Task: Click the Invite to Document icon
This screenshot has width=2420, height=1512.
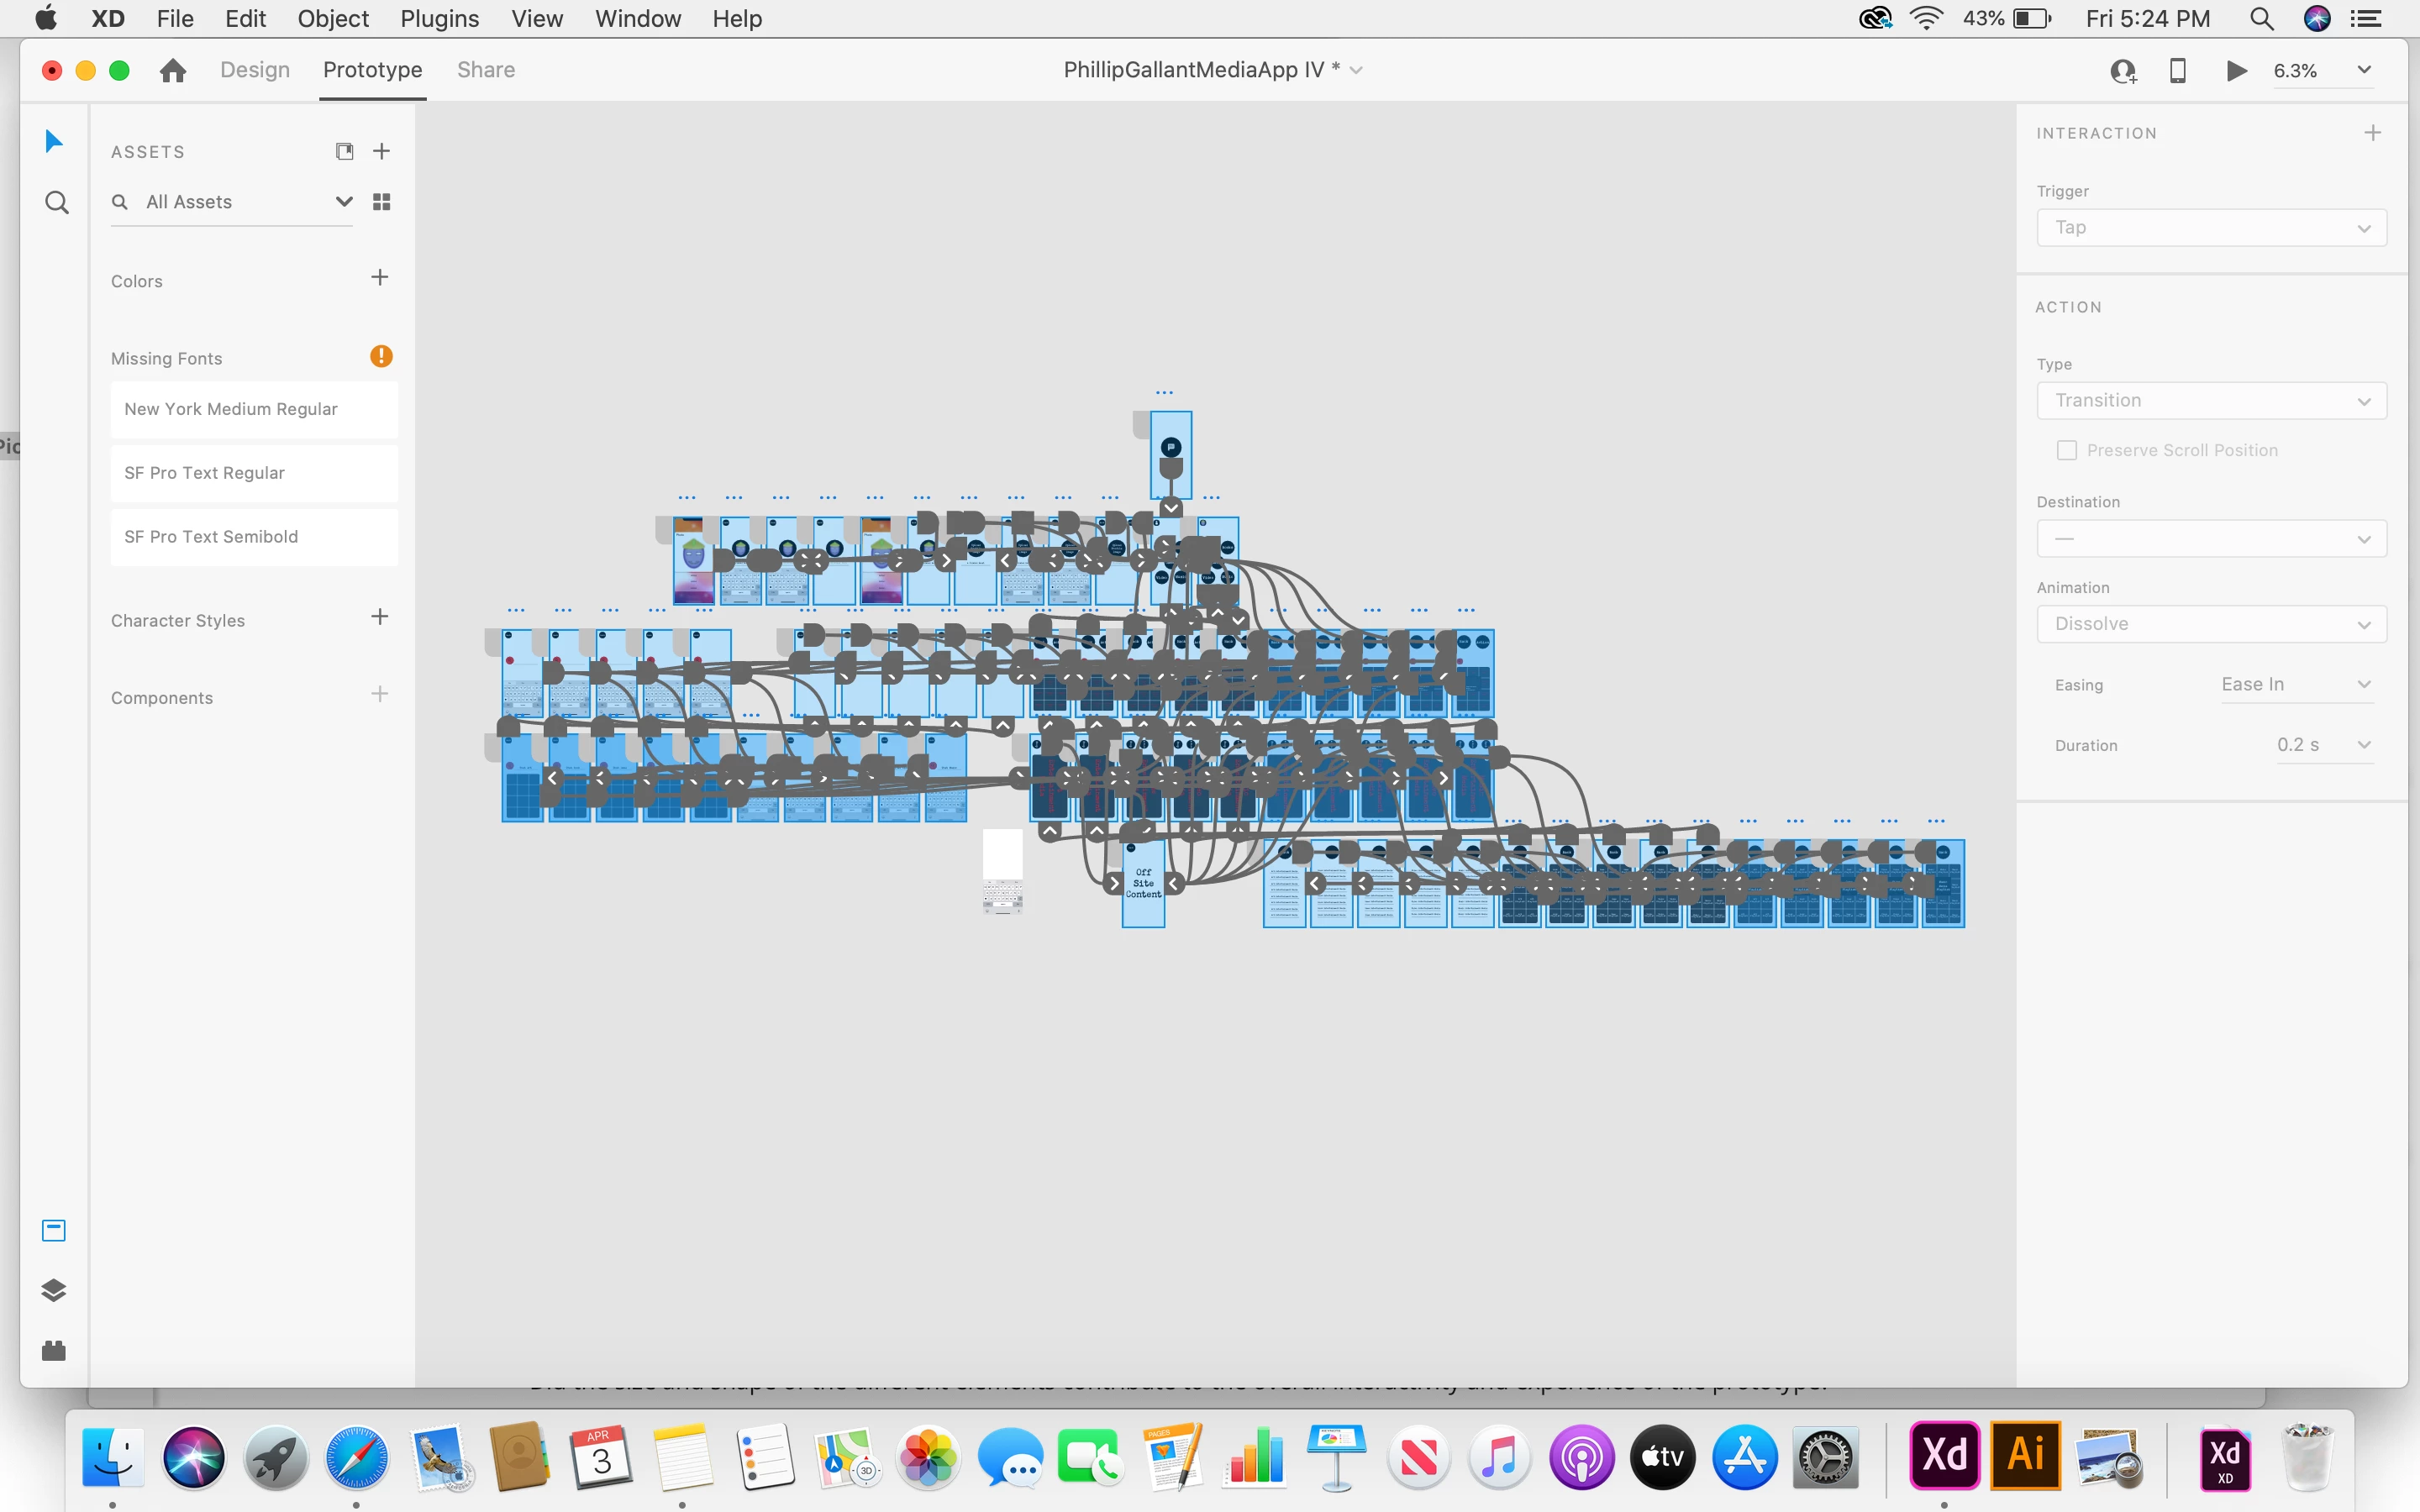Action: pos(2122,71)
